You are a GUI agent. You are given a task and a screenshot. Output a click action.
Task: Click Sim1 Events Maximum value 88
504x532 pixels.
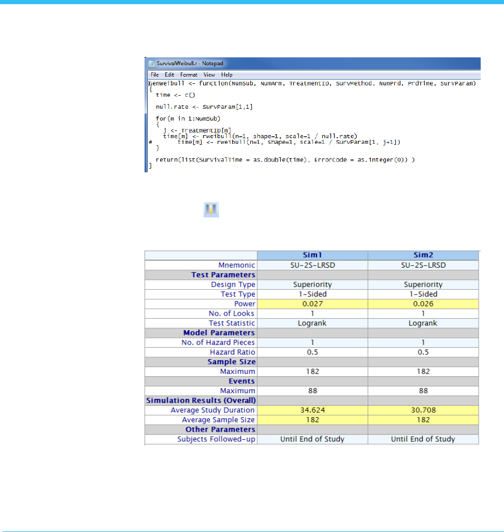pyautogui.click(x=312, y=391)
